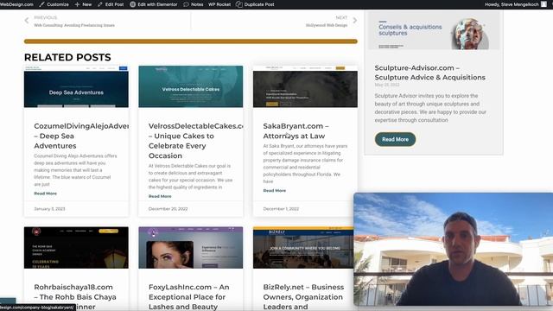Open the Customize menu item
Screen dimensions: 553x311
tap(58, 4)
